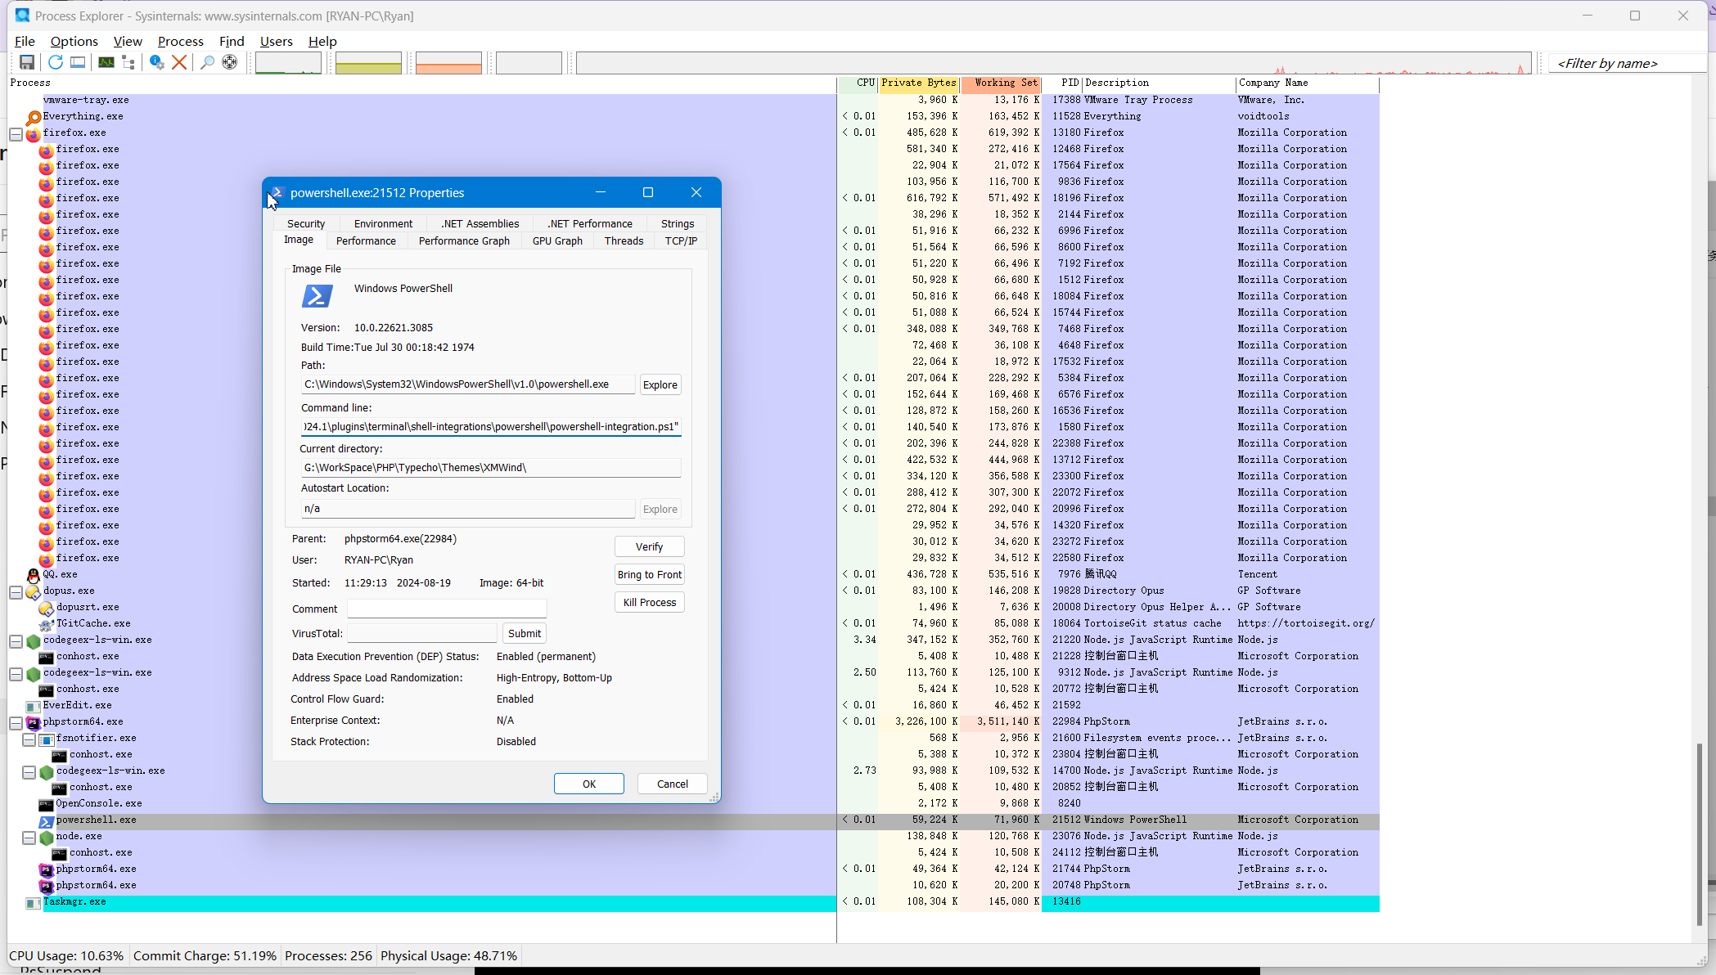Image resolution: width=1716 pixels, height=975 pixels.
Task: Sort by Private Bytes column header
Action: pos(919,83)
